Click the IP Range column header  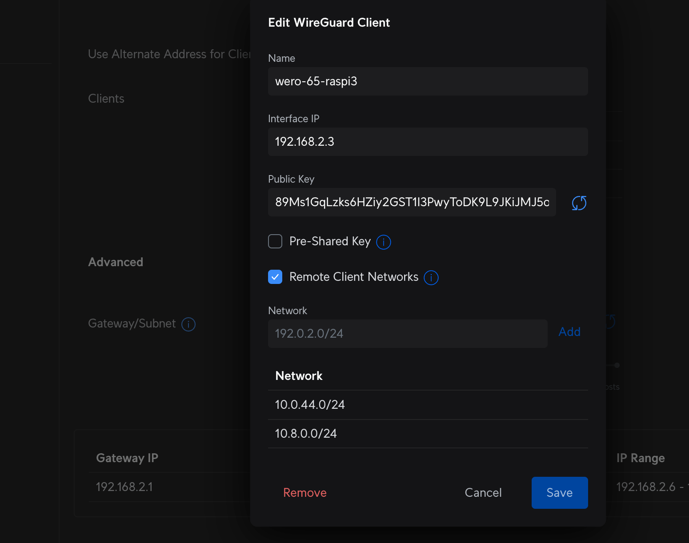640,458
